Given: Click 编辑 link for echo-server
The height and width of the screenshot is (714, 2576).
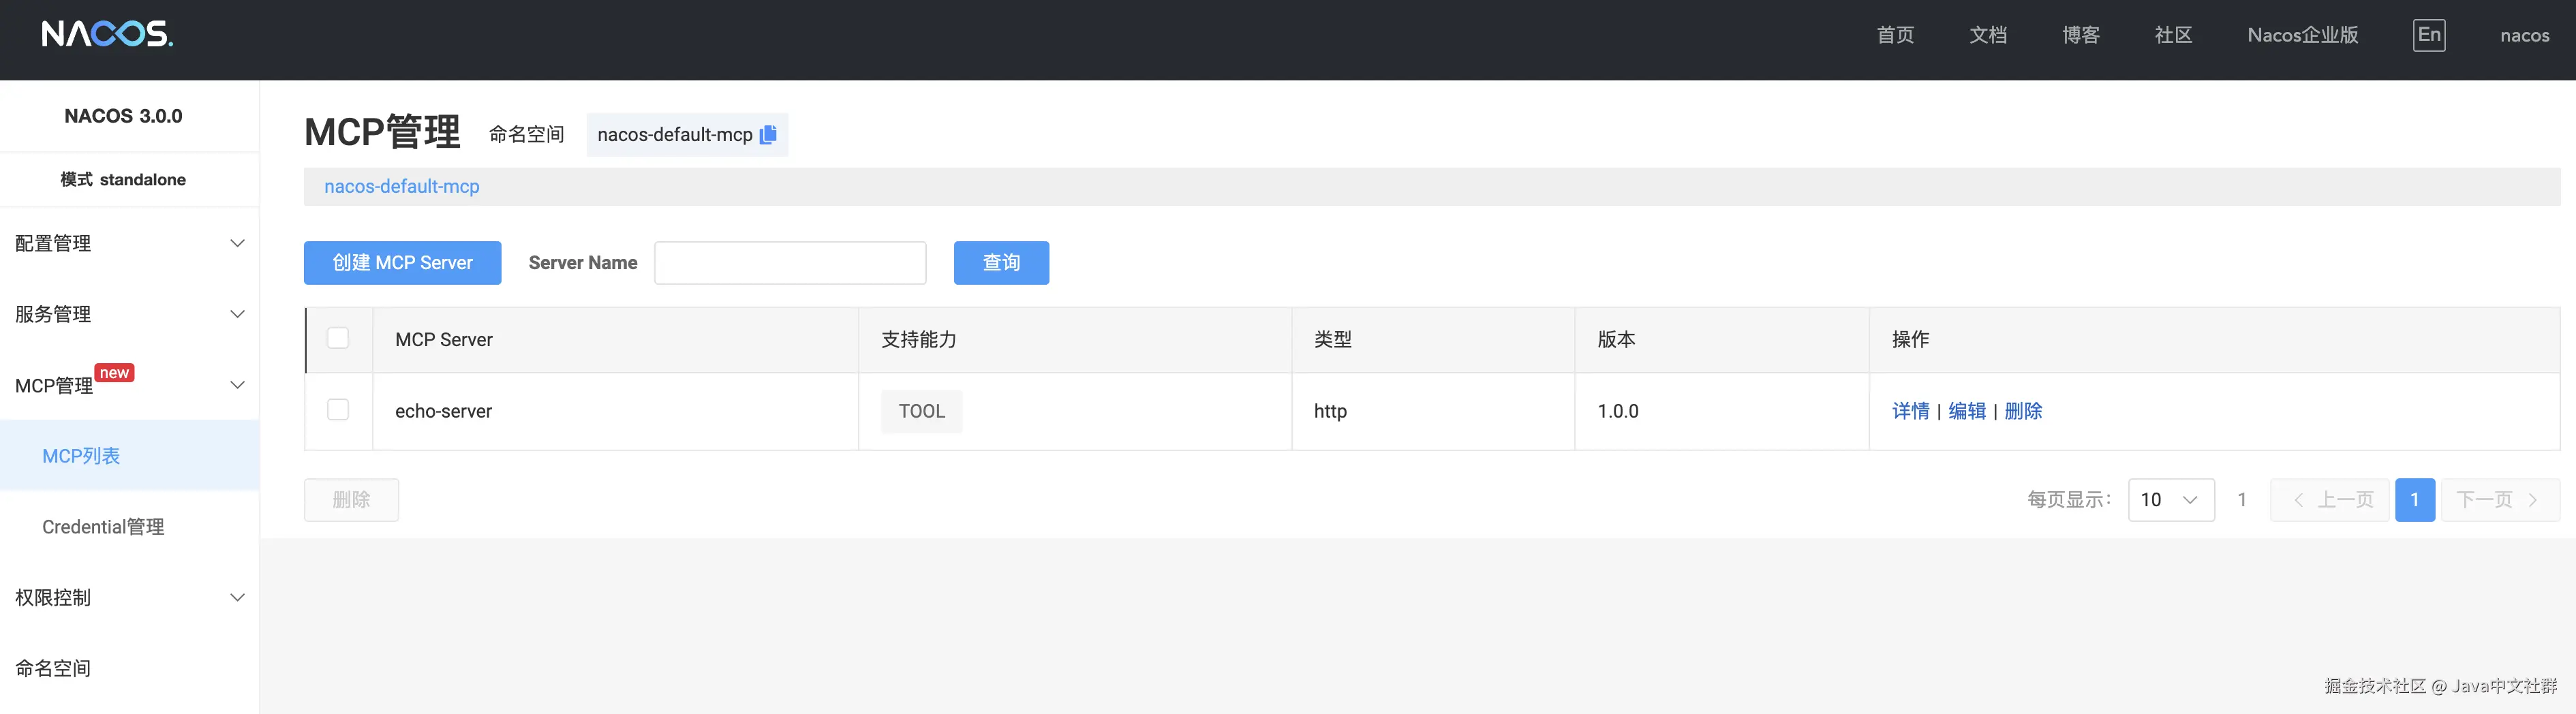Looking at the screenshot, I should [x=1966, y=411].
